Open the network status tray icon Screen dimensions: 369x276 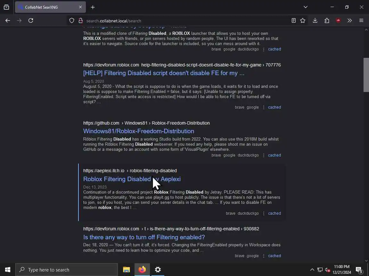pos(320,270)
